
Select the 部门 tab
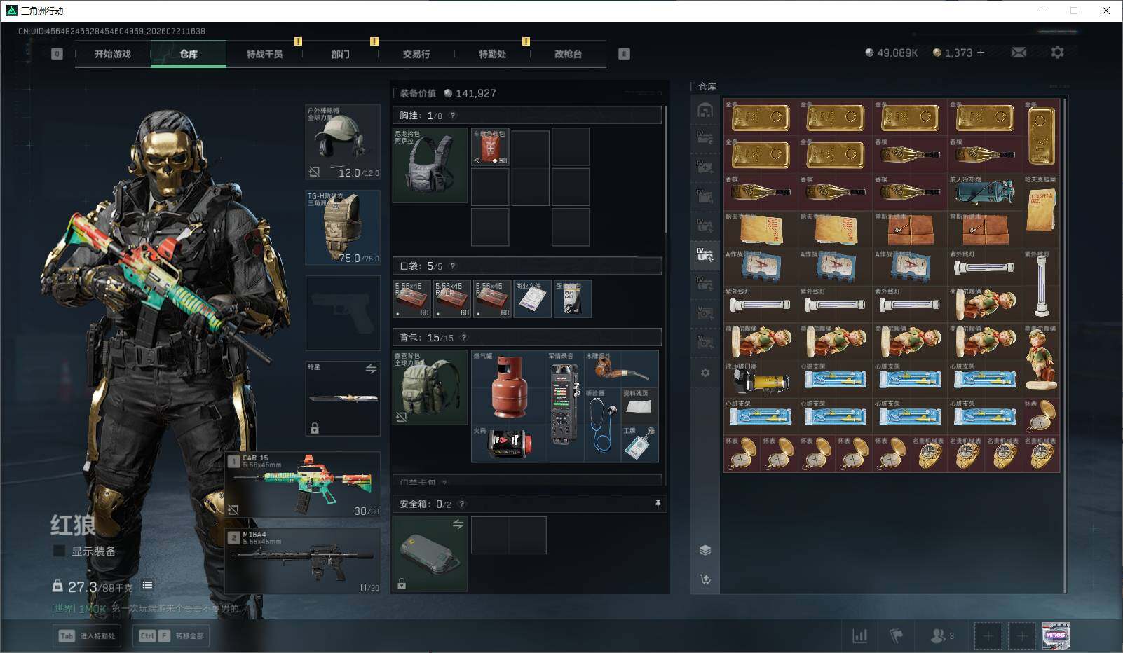pos(341,54)
